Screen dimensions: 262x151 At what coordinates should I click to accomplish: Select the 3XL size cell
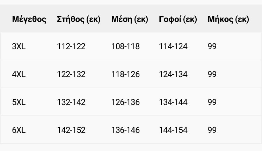(x=19, y=46)
